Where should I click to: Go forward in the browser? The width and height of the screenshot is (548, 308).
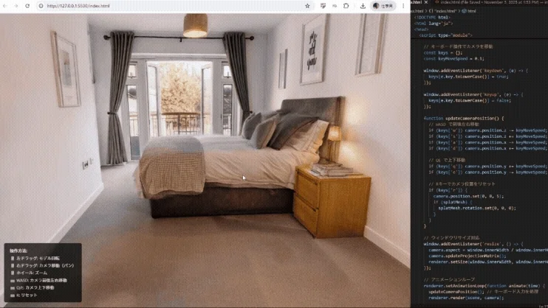pos(16,6)
